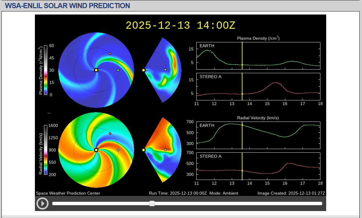Click the EARTH label in the radial velocity chart
362x218 pixels.
pyautogui.click(x=207, y=125)
